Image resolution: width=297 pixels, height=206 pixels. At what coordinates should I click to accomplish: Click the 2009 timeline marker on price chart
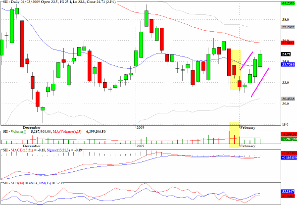point(141,127)
